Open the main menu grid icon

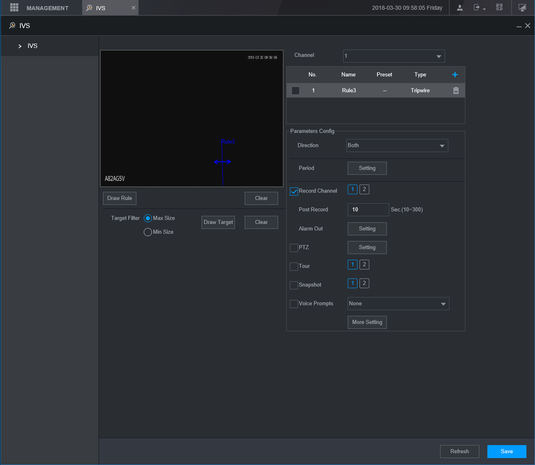[13, 8]
